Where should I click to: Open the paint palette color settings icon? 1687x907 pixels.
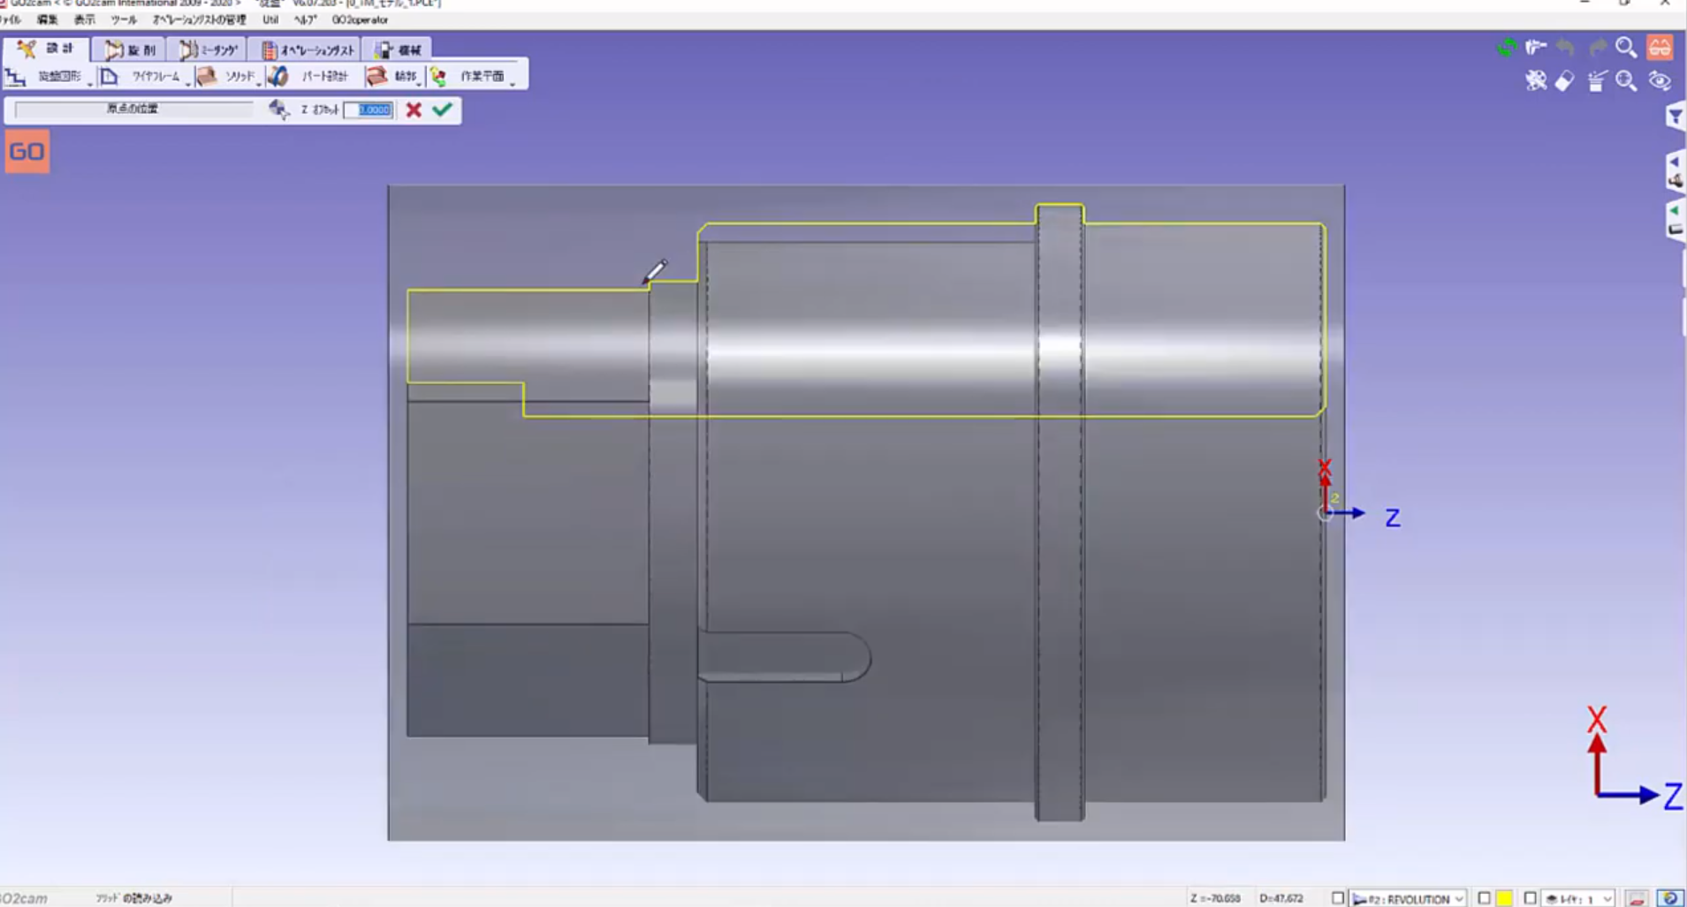coord(1535,81)
